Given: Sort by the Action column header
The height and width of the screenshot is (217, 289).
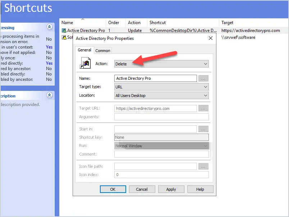Looking at the screenshot, I should [136, 23].
